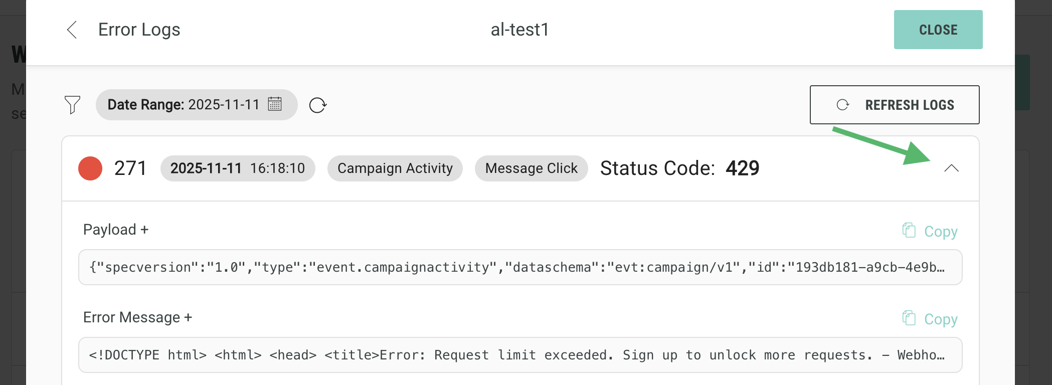
Task: Open the calendar icon in Date Range
Action: [x=275, y=104]
